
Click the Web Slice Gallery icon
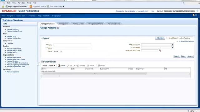tap(48, 7)
